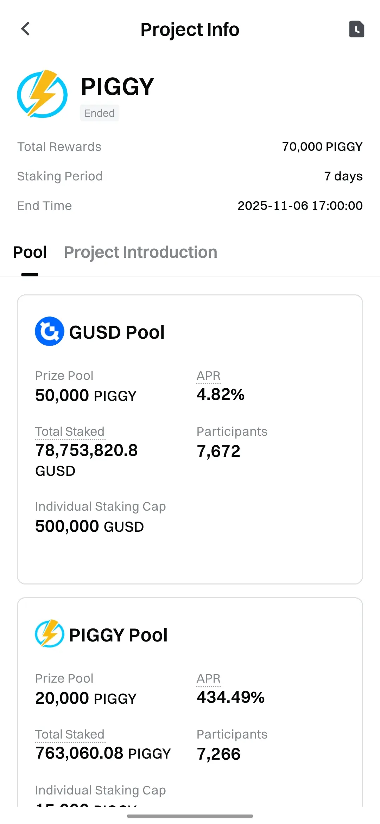Tap the home indicator bar
Image resolution: width=380 pixels, height=824 pixels.
coord(190,816)
